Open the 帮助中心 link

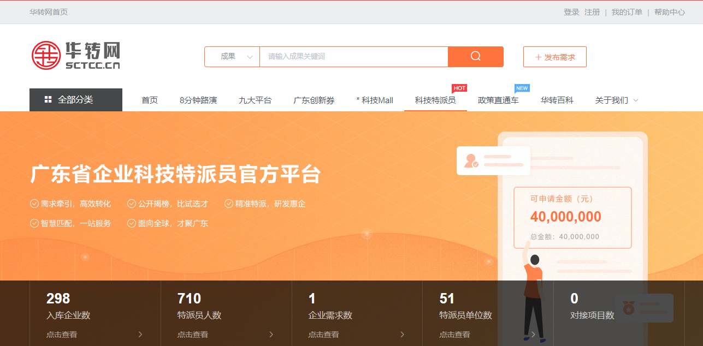[670, 12]
